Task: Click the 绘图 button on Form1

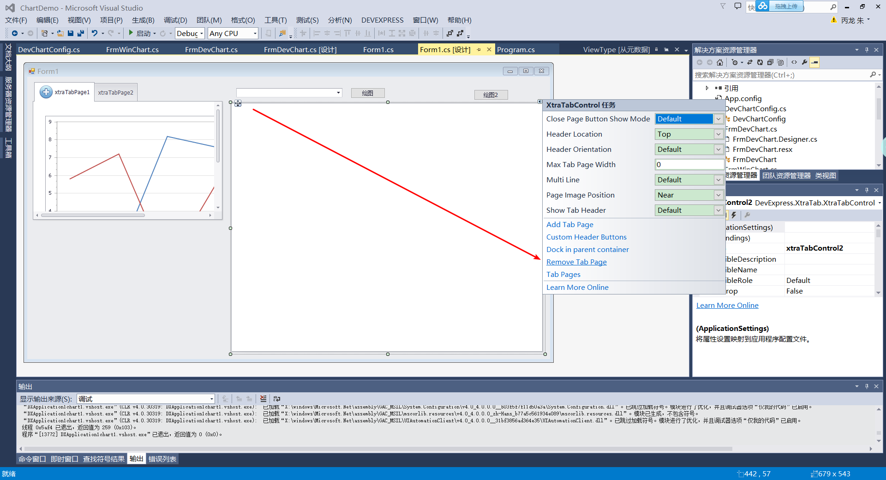Action: coord(368,93)
